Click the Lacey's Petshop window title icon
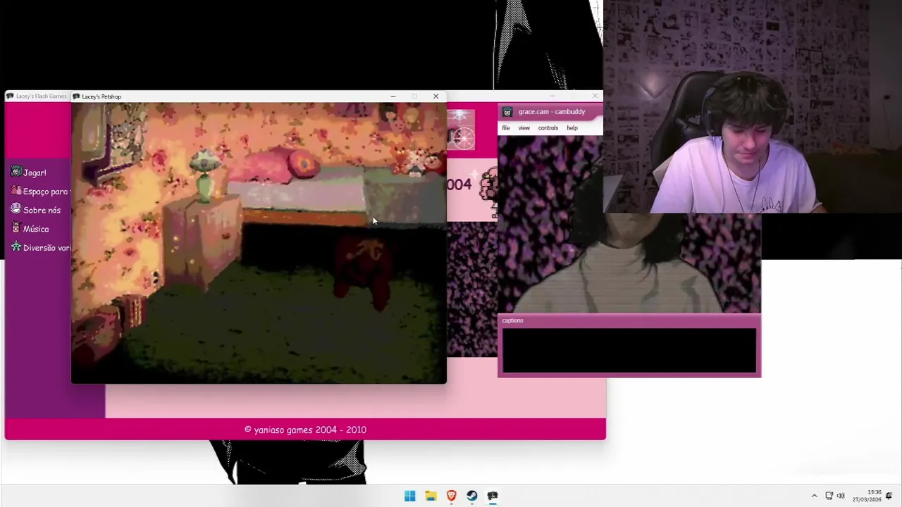The image size is (902, 507). tap(77, 96)
